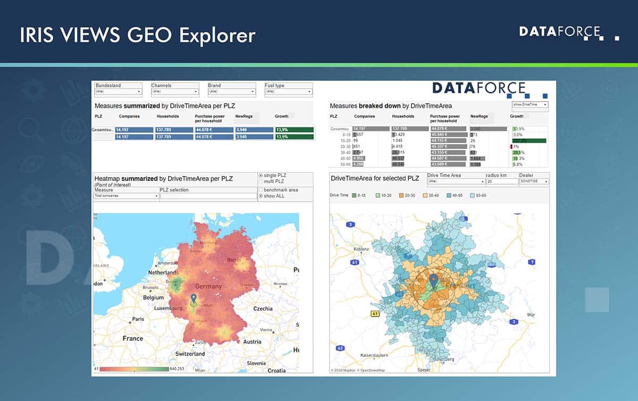This screenshot has width=638, height=401.
Task: Click the highway 62 shield near Kaiserslautern
Action: click(x=341, y=348)
